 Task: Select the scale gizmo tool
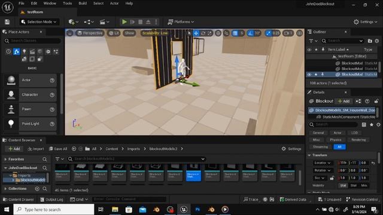[209, 33]
